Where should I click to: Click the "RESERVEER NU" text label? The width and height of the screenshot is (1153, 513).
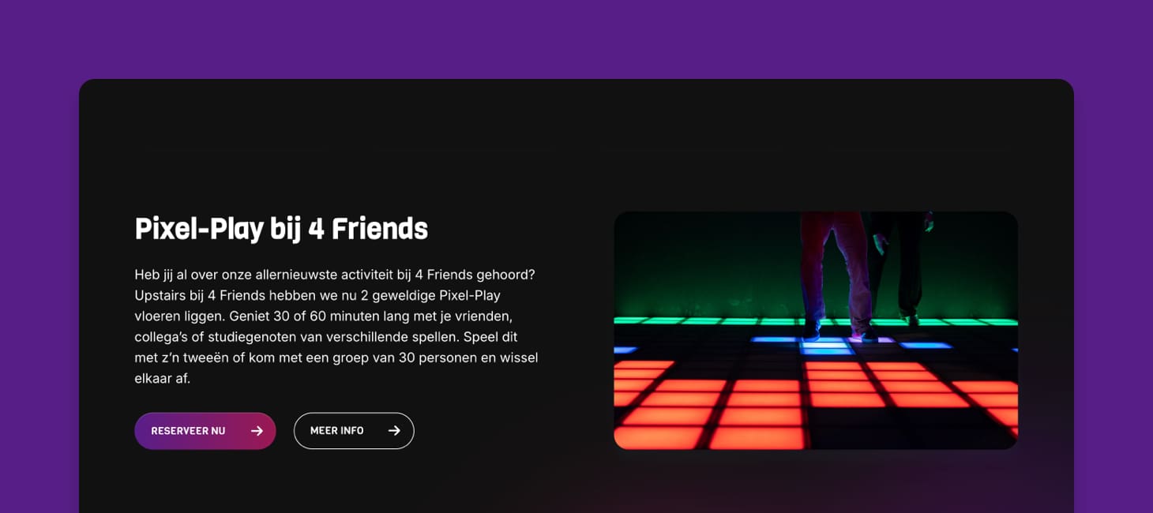[x=188, y=431]
